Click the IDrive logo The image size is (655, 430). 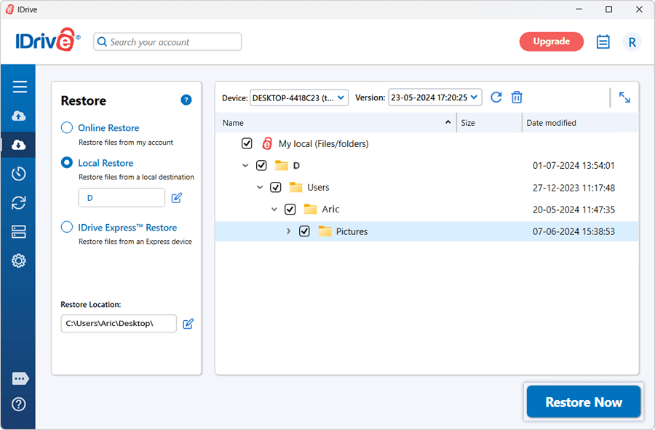(47, 40)
